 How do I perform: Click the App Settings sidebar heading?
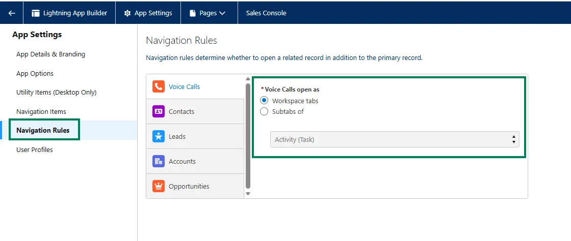[x=37, y=35]
